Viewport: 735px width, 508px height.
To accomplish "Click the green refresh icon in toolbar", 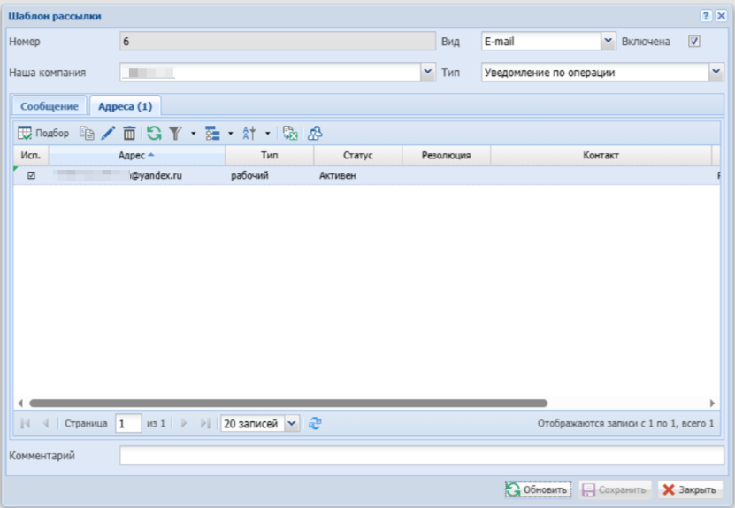I will 154,133.
